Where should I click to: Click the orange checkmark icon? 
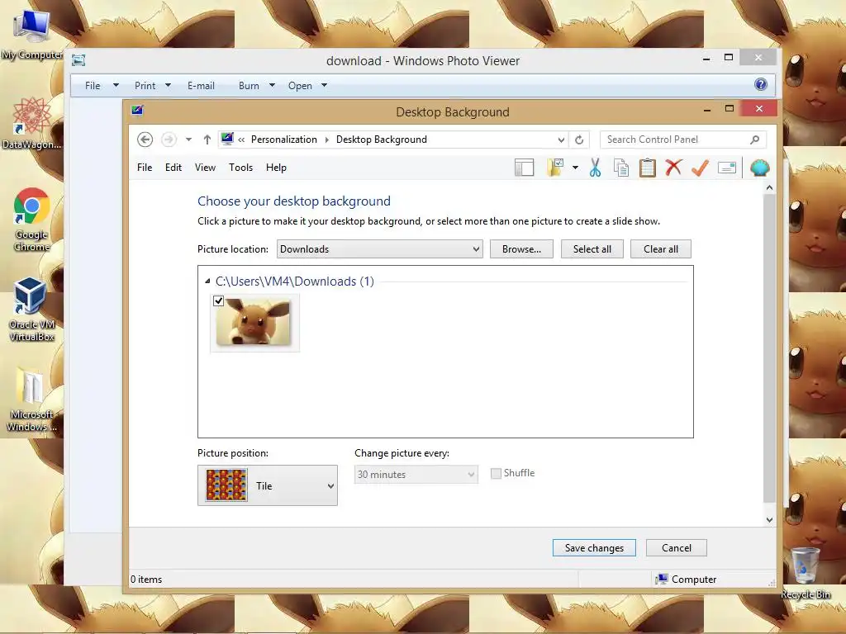pyautogui.click(x=700, y=168)
